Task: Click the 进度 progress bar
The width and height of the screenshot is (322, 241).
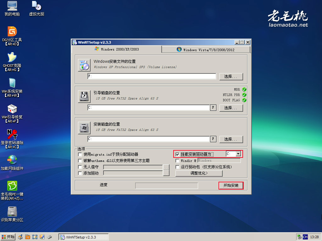Action: (167, 186)
